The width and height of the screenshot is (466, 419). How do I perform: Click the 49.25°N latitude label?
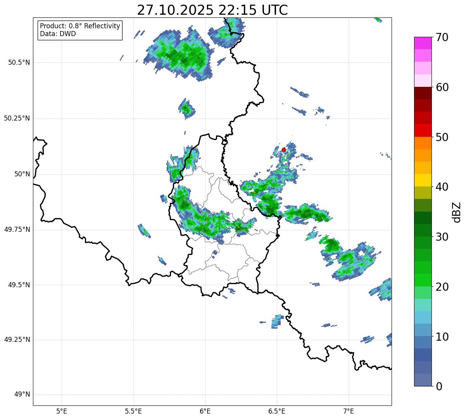click(17, 340)
